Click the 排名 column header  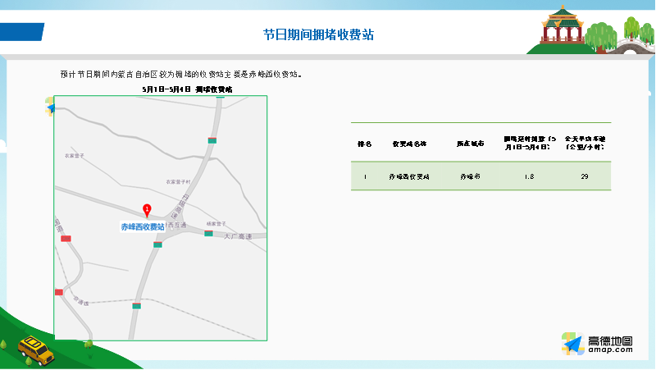tap(365, 143)
